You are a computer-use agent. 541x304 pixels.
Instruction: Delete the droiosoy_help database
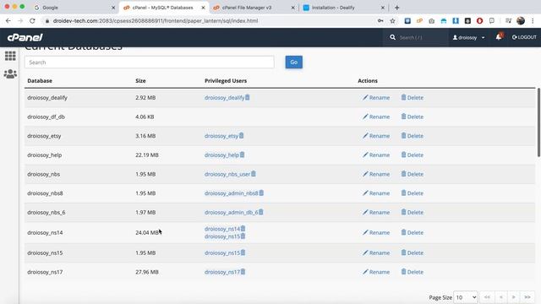click(412, 155)
